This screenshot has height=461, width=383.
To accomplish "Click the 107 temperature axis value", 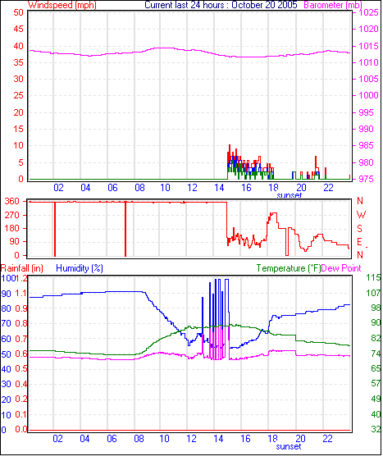I will 373,293.
